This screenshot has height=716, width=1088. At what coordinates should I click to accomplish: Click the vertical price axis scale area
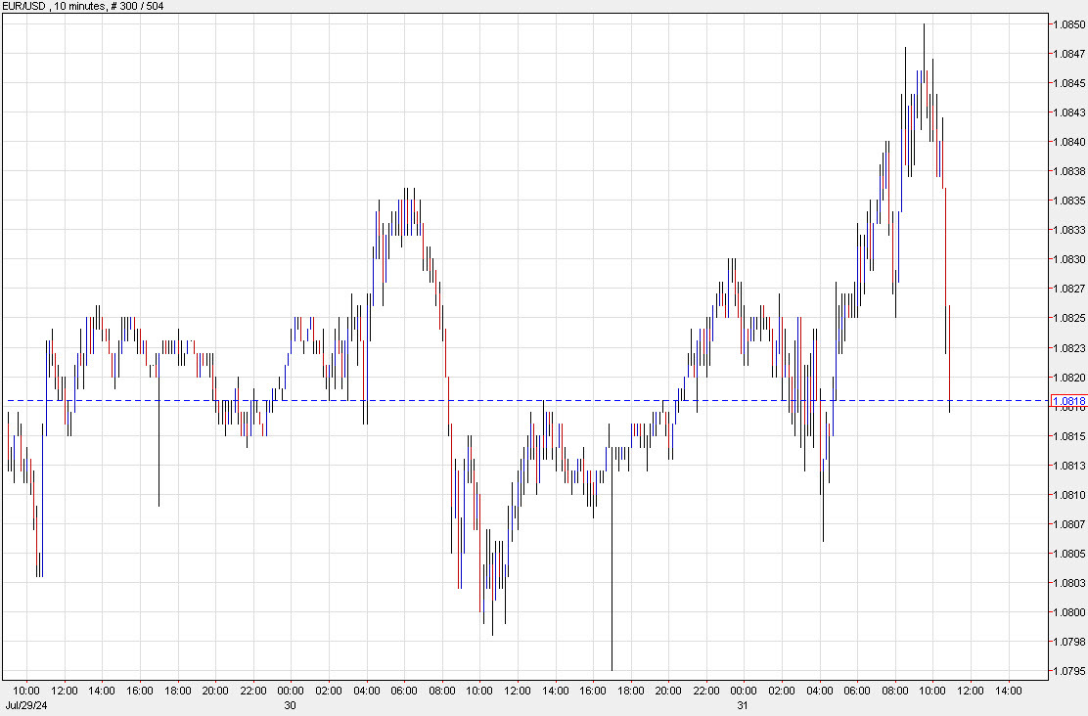(x=1065, y=342)
